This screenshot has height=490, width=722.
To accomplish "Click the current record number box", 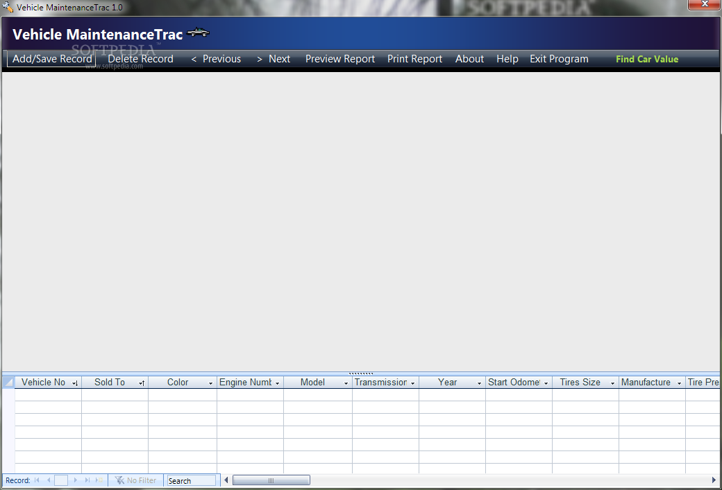I will [61, 480].
